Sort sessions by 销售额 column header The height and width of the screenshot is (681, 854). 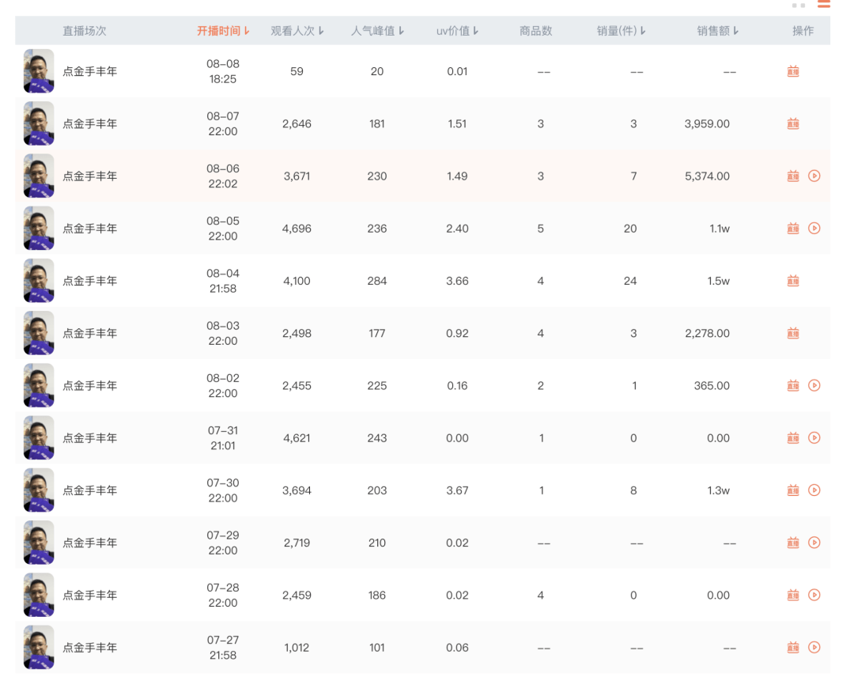pyautogui.click(x=717, y=31)
